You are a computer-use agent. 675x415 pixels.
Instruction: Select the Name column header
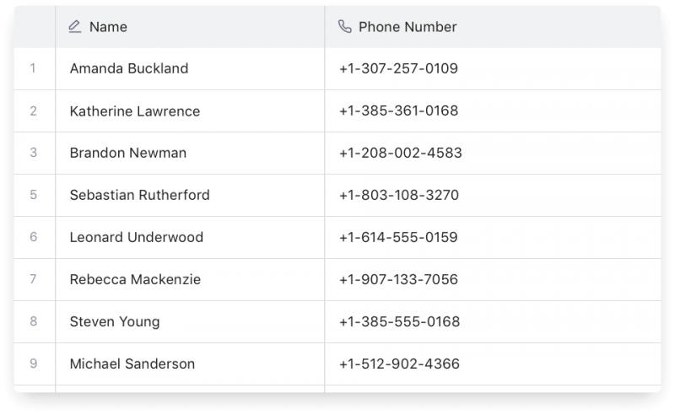(x=108, y=27)
